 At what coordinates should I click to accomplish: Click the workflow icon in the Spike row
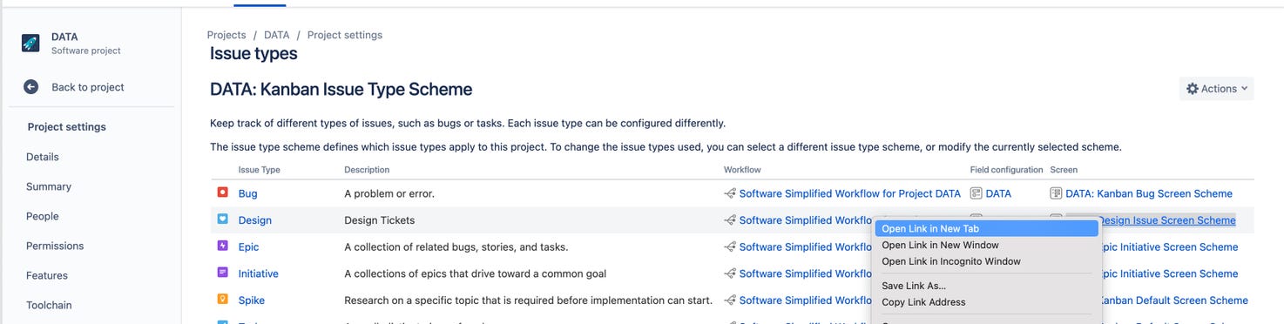[730, 300]
